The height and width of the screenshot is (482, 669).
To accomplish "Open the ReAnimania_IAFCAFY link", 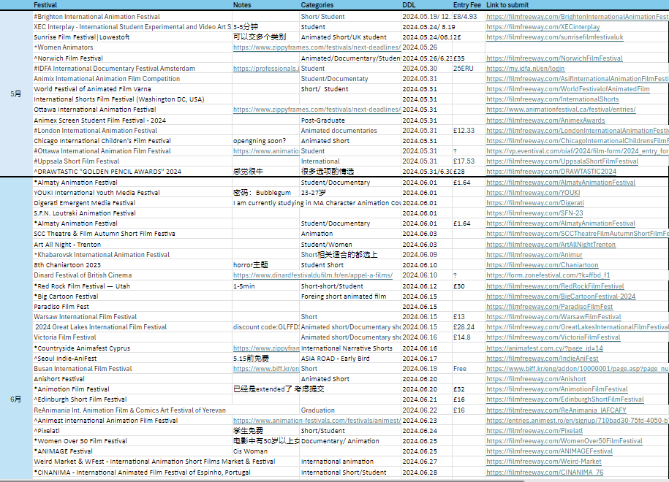I will 556,410.
